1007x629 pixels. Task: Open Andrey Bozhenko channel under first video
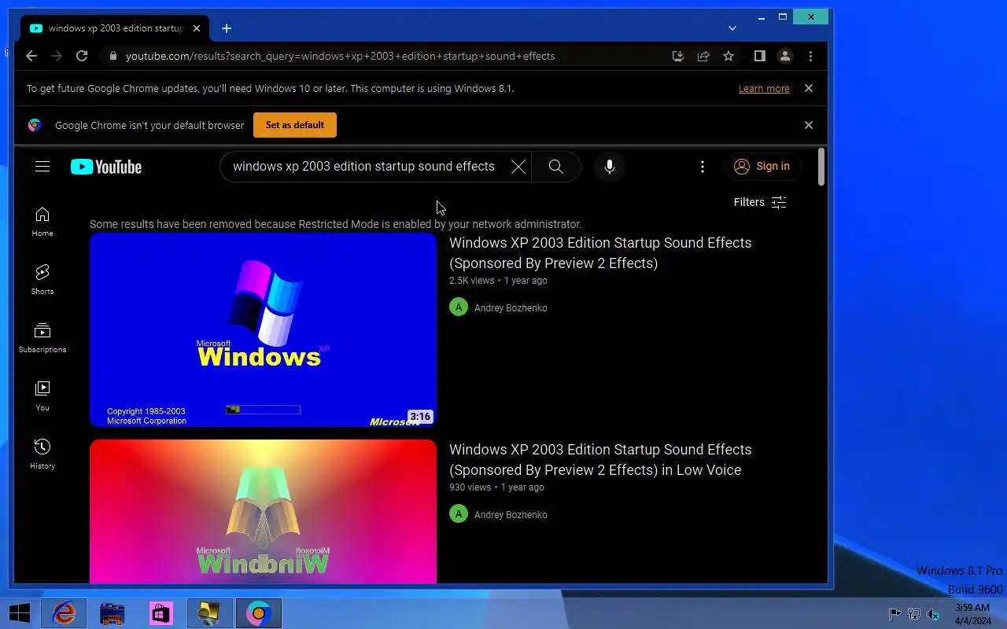[511, 308]
